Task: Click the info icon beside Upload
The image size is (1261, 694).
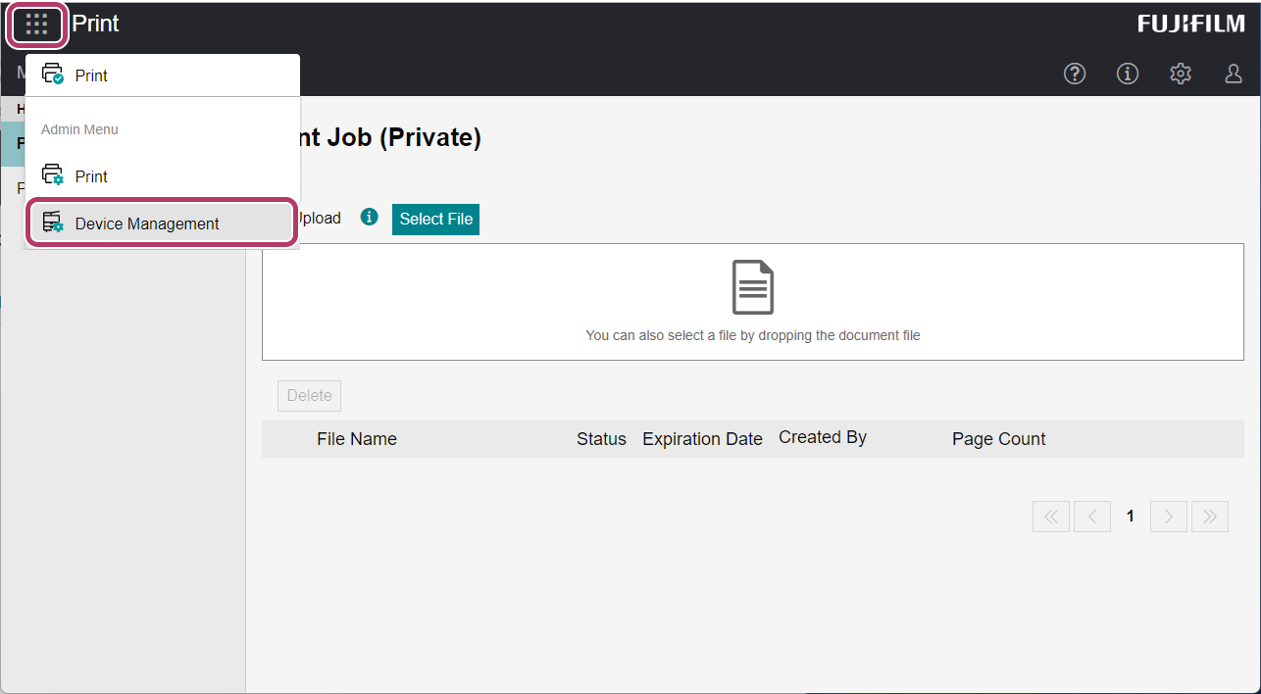Action: [x=369, y=218]
